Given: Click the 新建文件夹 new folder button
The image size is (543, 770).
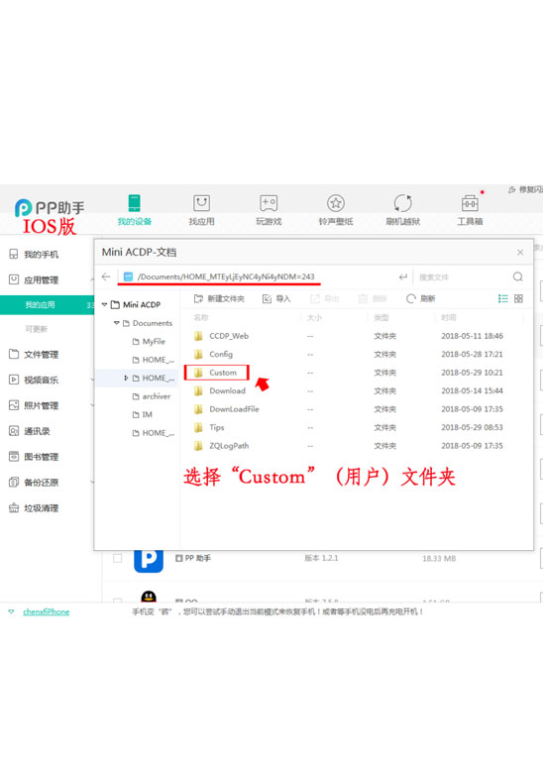Looking at the screenshot, I should (219, 298).
